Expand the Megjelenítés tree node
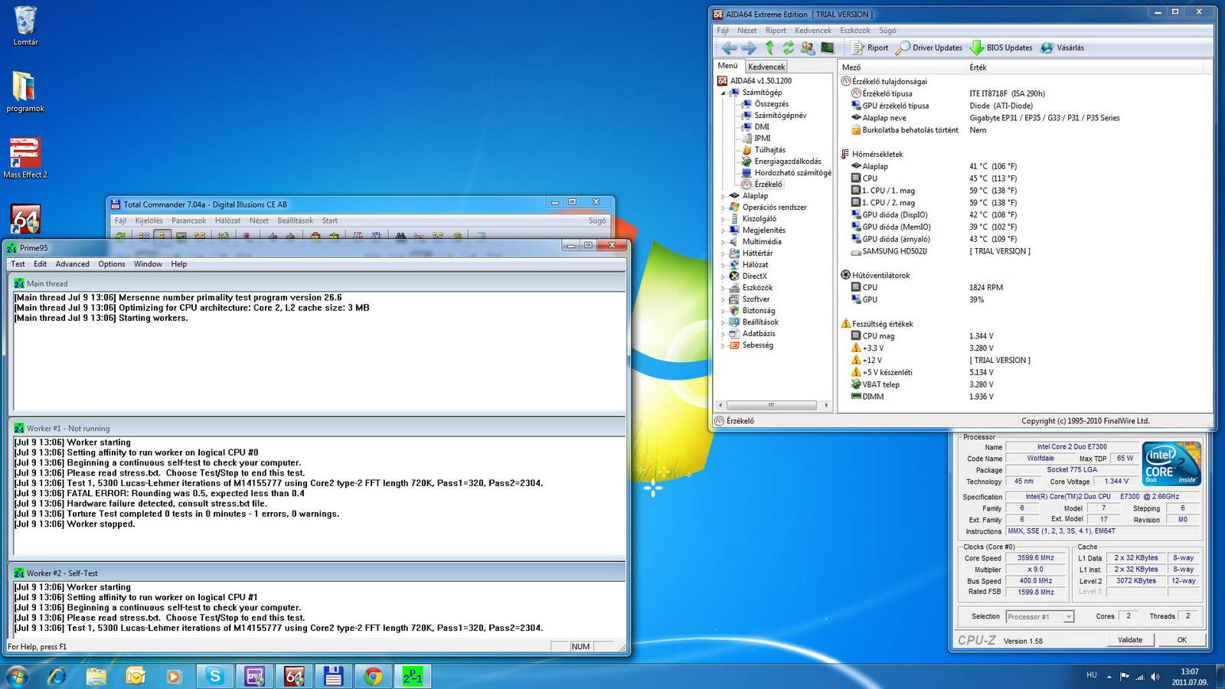Image resolution: width=1225 pixels, height=689 pixels. 723,230
